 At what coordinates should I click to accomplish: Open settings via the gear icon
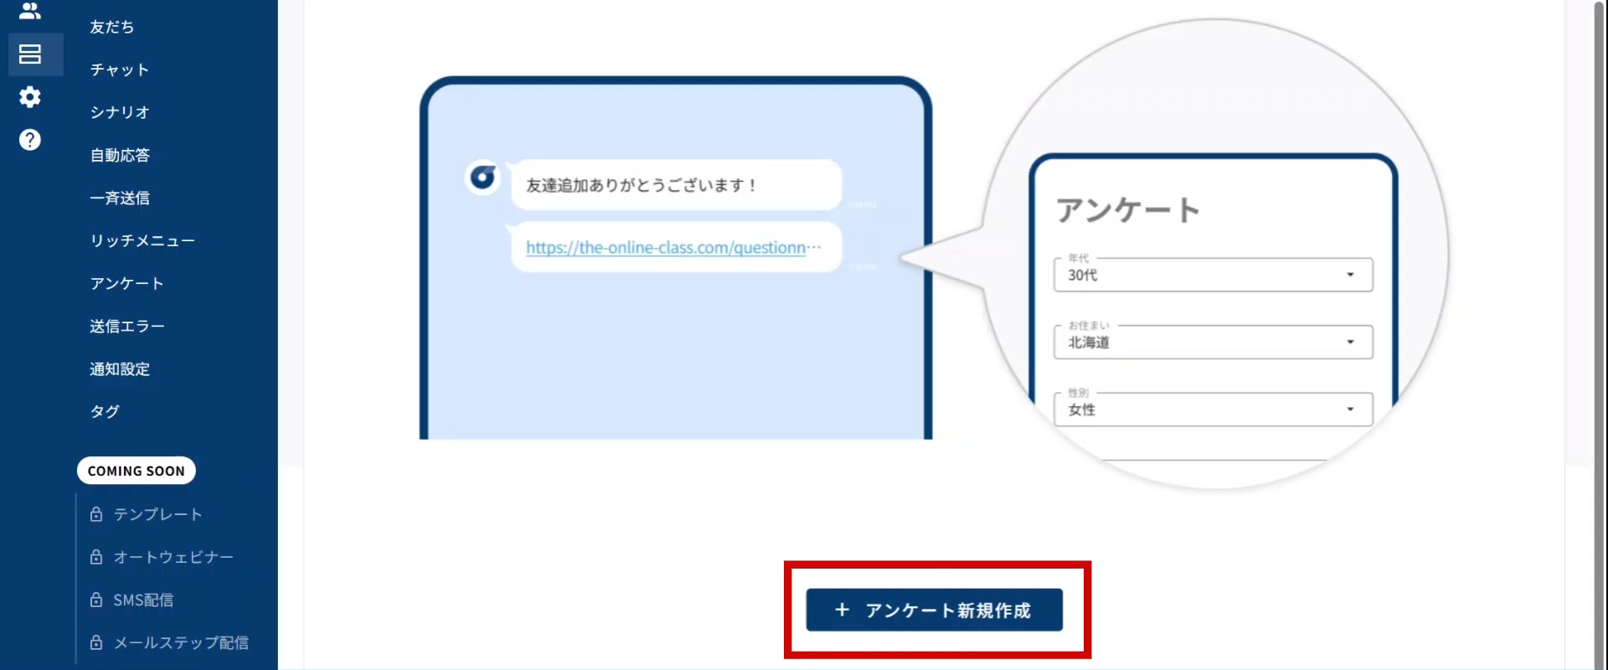[x=30, y=97]
